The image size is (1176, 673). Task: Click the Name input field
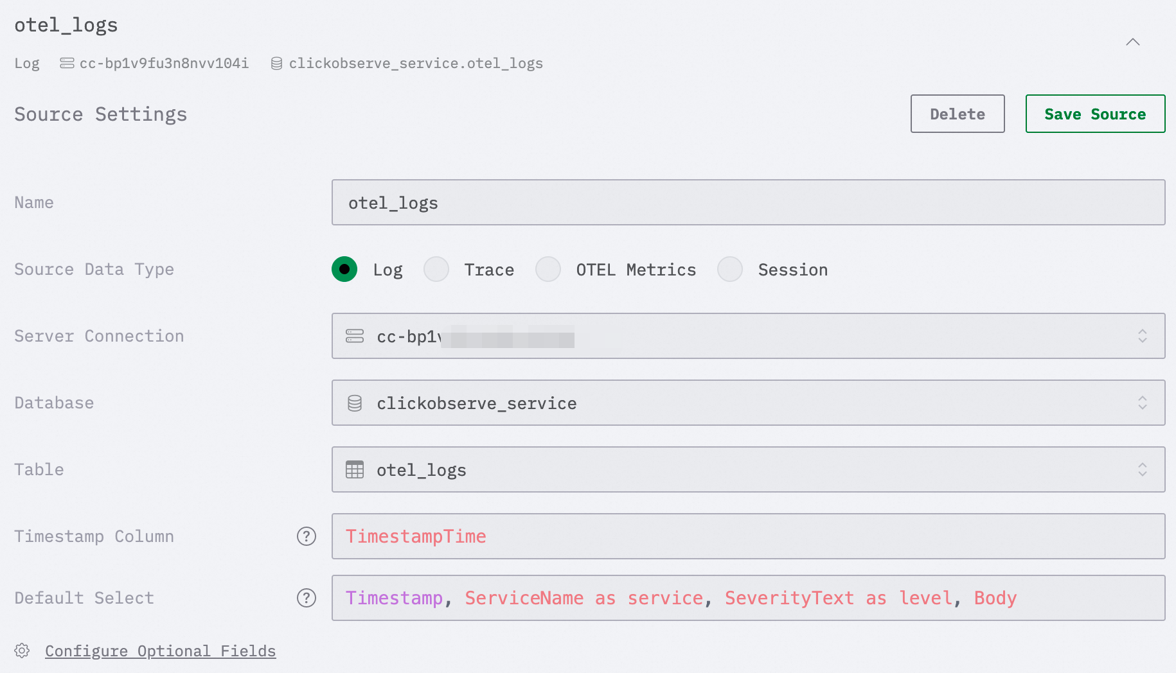748,202
